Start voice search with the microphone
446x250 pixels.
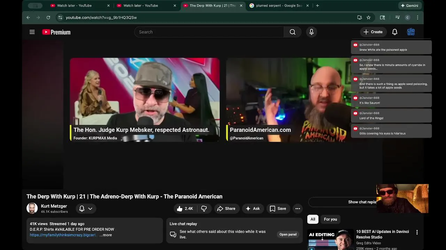click(x=312, y=32)
